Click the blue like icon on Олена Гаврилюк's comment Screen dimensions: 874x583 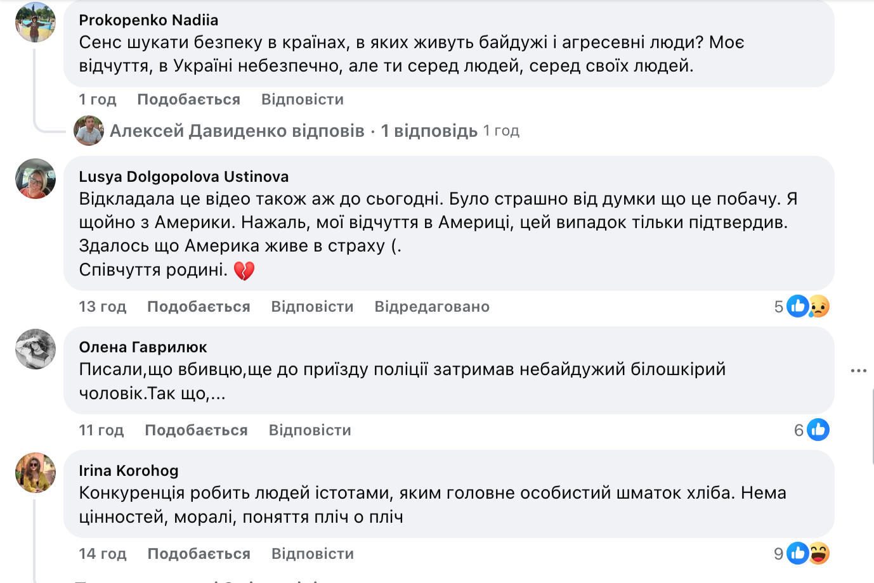pyautogui.click(x=818, y=430)
